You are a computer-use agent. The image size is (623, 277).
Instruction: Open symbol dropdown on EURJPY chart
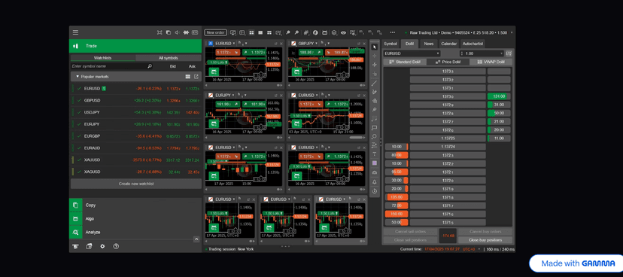[234, 96]
